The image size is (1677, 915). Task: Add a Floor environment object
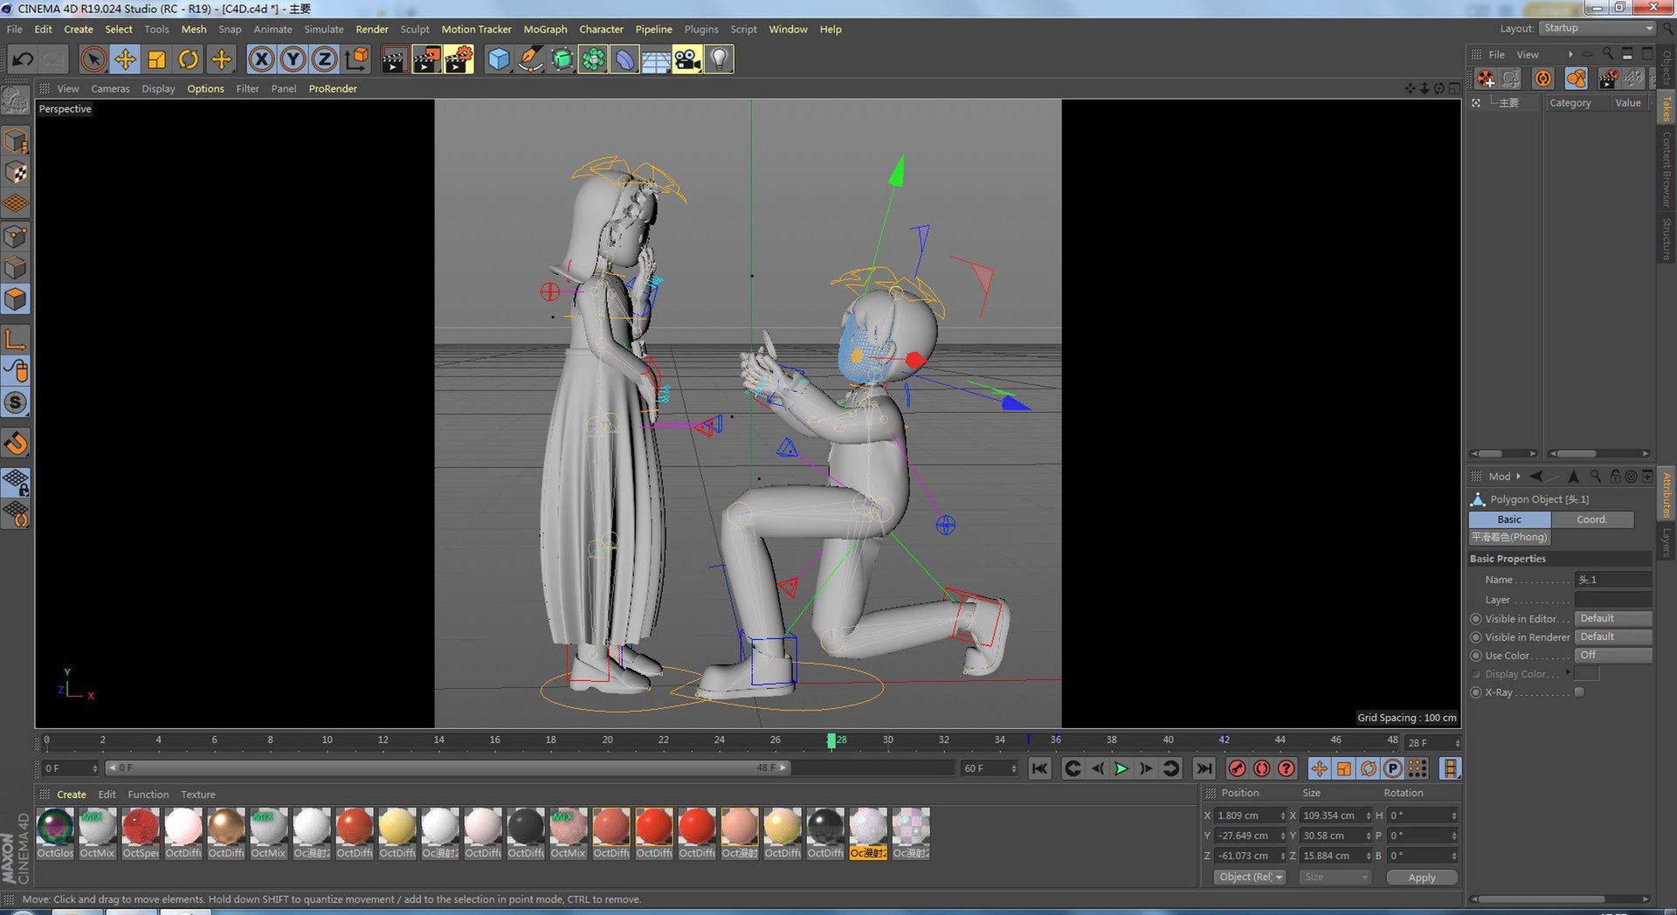point(656,59)
